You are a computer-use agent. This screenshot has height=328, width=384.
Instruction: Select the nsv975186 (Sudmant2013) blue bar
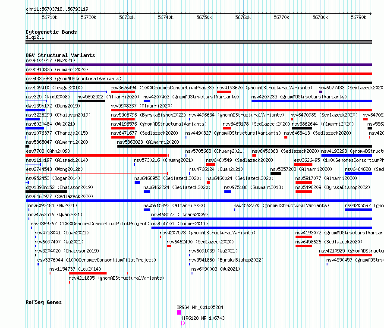point(228,192)
